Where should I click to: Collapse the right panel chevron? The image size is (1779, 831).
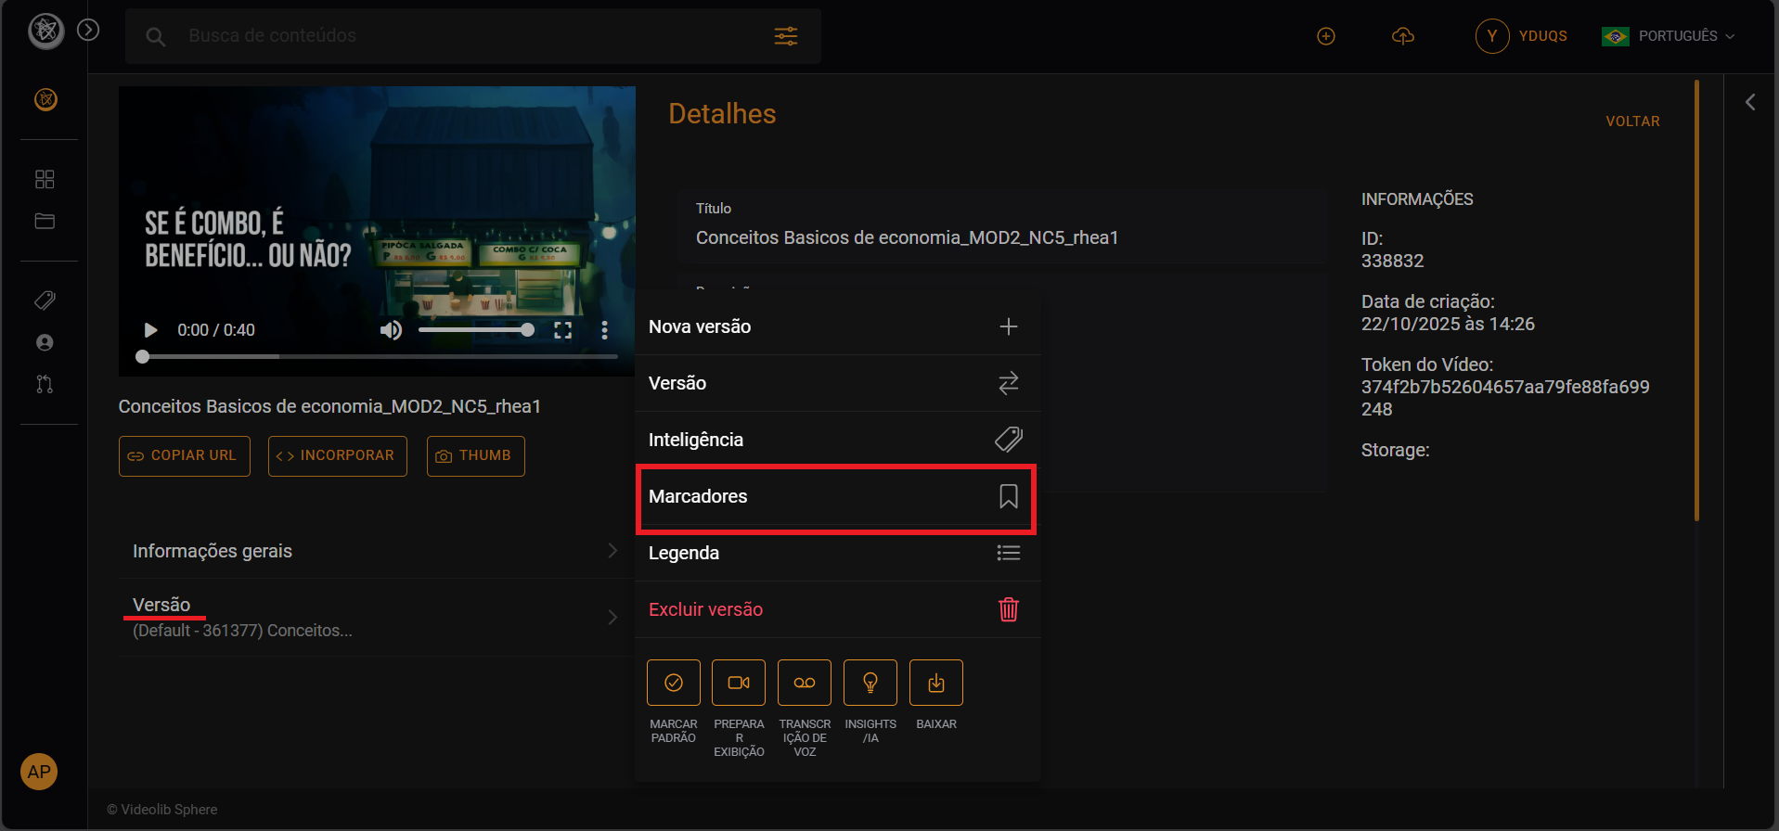pos(1750,102)
